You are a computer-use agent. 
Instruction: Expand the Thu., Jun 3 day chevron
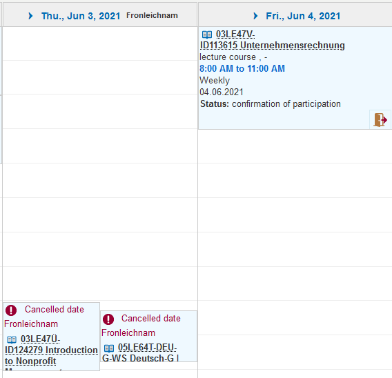[x=30, y=16]
